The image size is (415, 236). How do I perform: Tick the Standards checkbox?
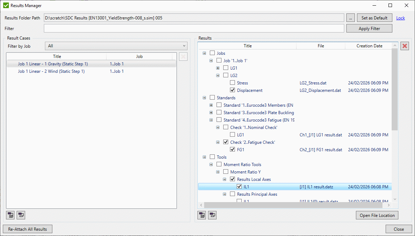coord(212,98)
